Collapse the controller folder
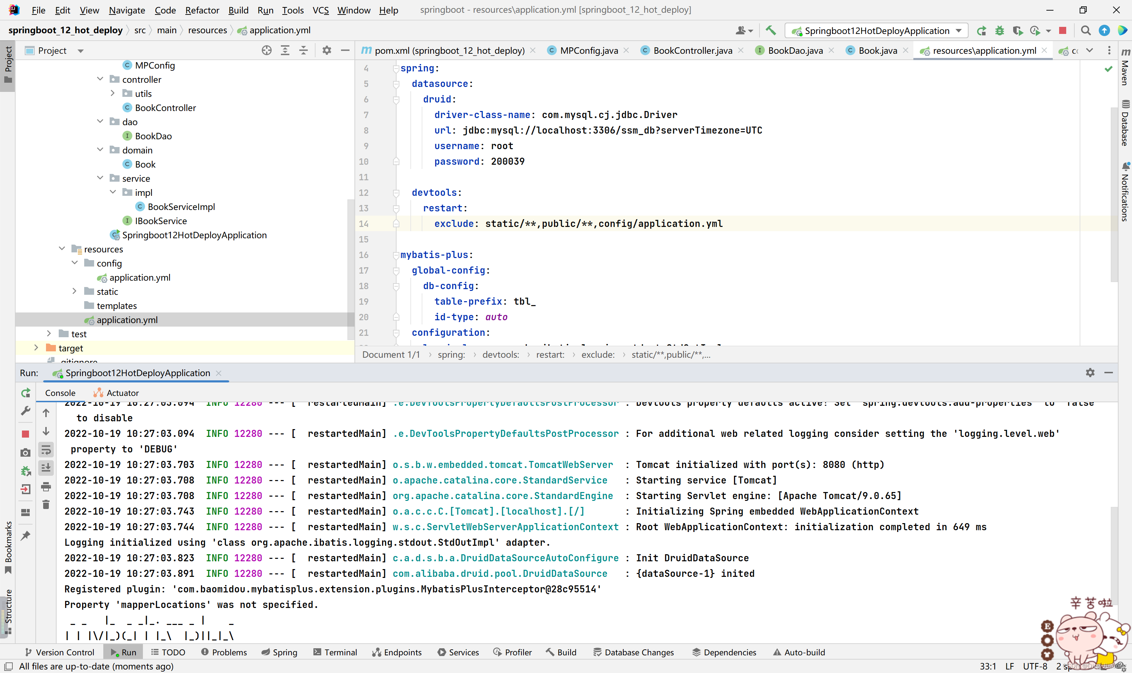This screenshot has height=673, width=1132. [x=100, y=79]
